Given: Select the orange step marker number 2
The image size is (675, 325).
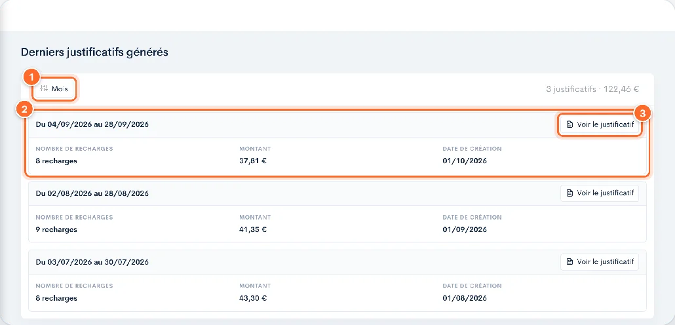Looking at the screenshot, I should tap(23, 109).
